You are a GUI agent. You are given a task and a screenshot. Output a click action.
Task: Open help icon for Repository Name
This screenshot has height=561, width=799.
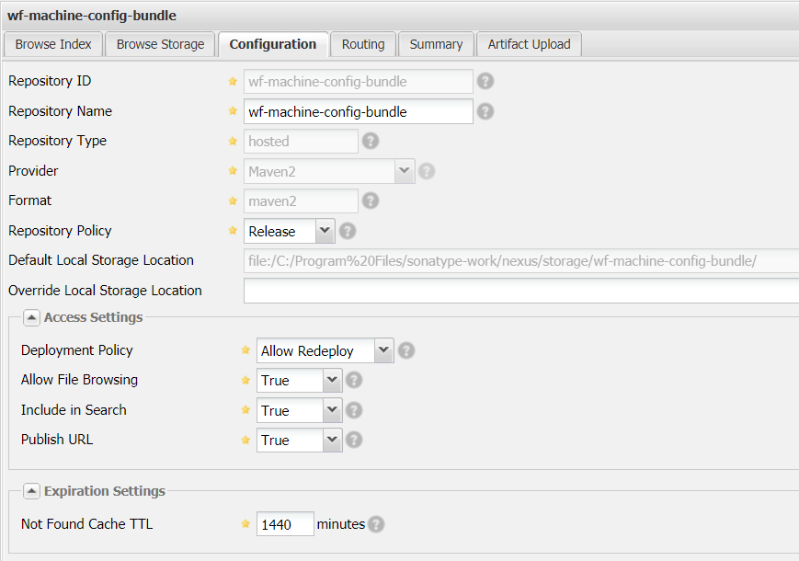485,111
